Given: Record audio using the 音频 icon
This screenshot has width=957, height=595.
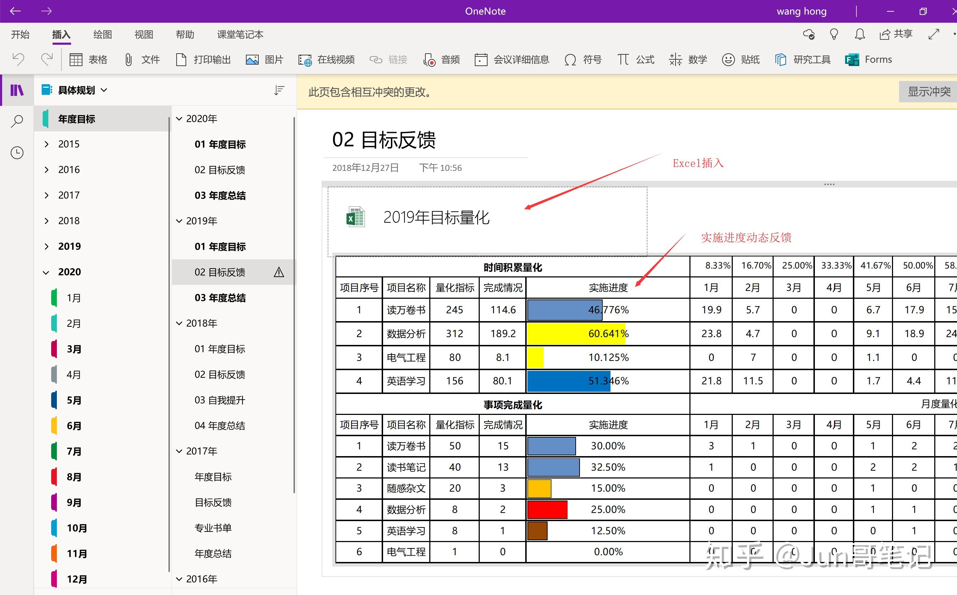Looking at the screenshot, I should [441, 59].
